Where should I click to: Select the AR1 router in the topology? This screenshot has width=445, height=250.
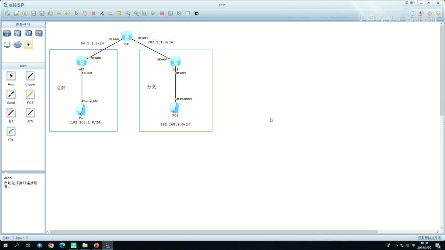click(x=82, y=61)
